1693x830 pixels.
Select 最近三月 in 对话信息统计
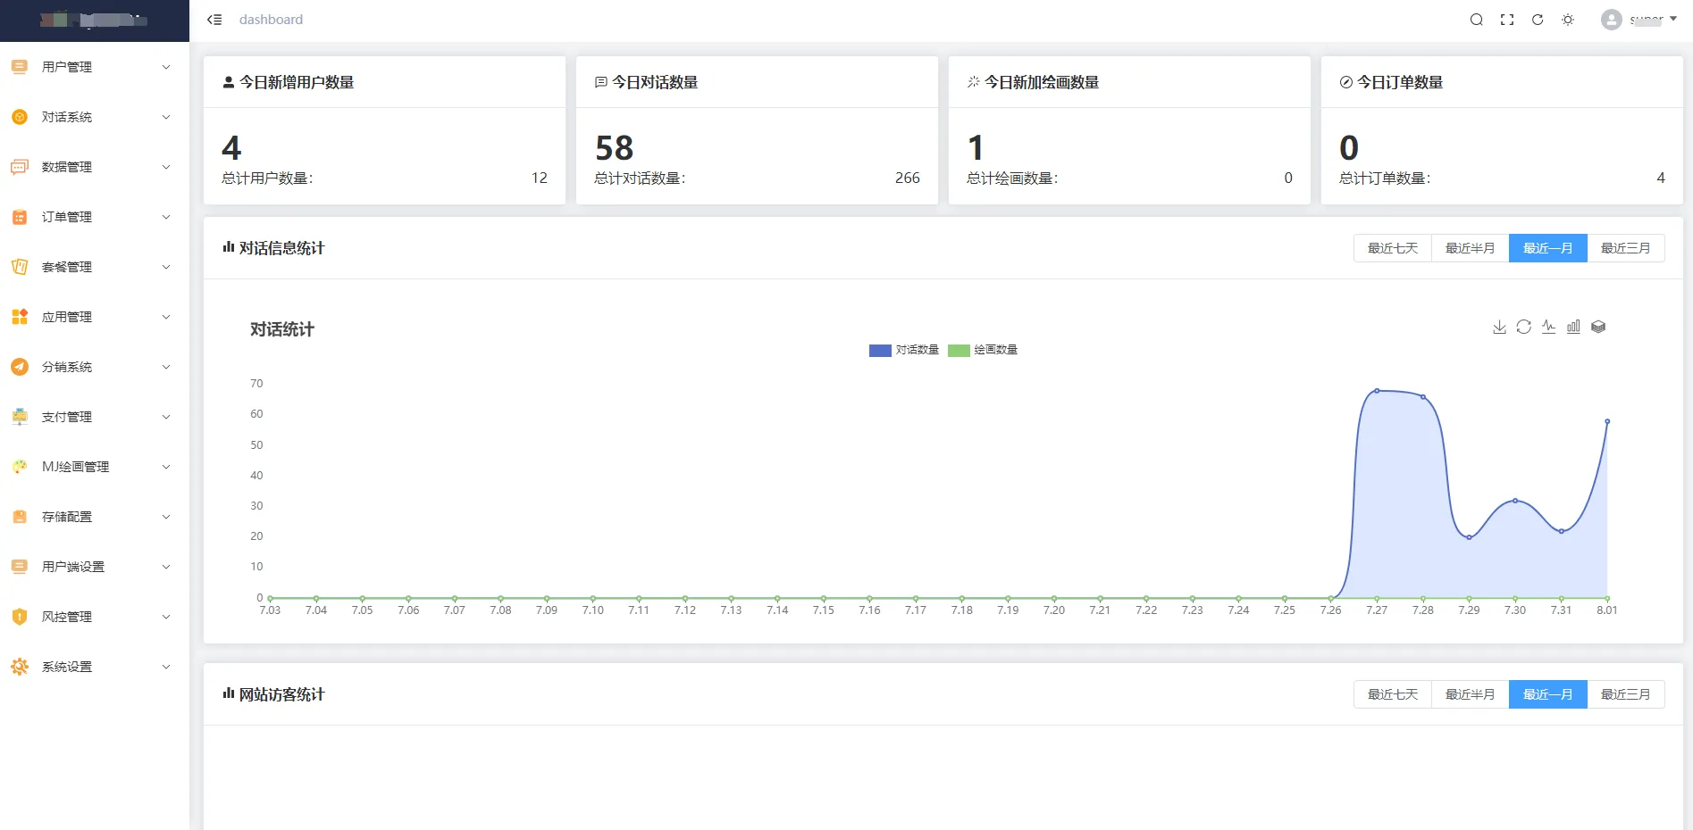pyautogui.click(x=1625, y=248)
